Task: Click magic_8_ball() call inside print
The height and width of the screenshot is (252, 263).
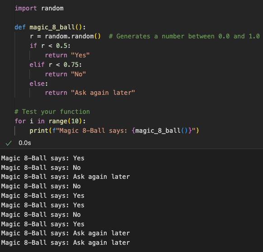Action: point(160,131)
